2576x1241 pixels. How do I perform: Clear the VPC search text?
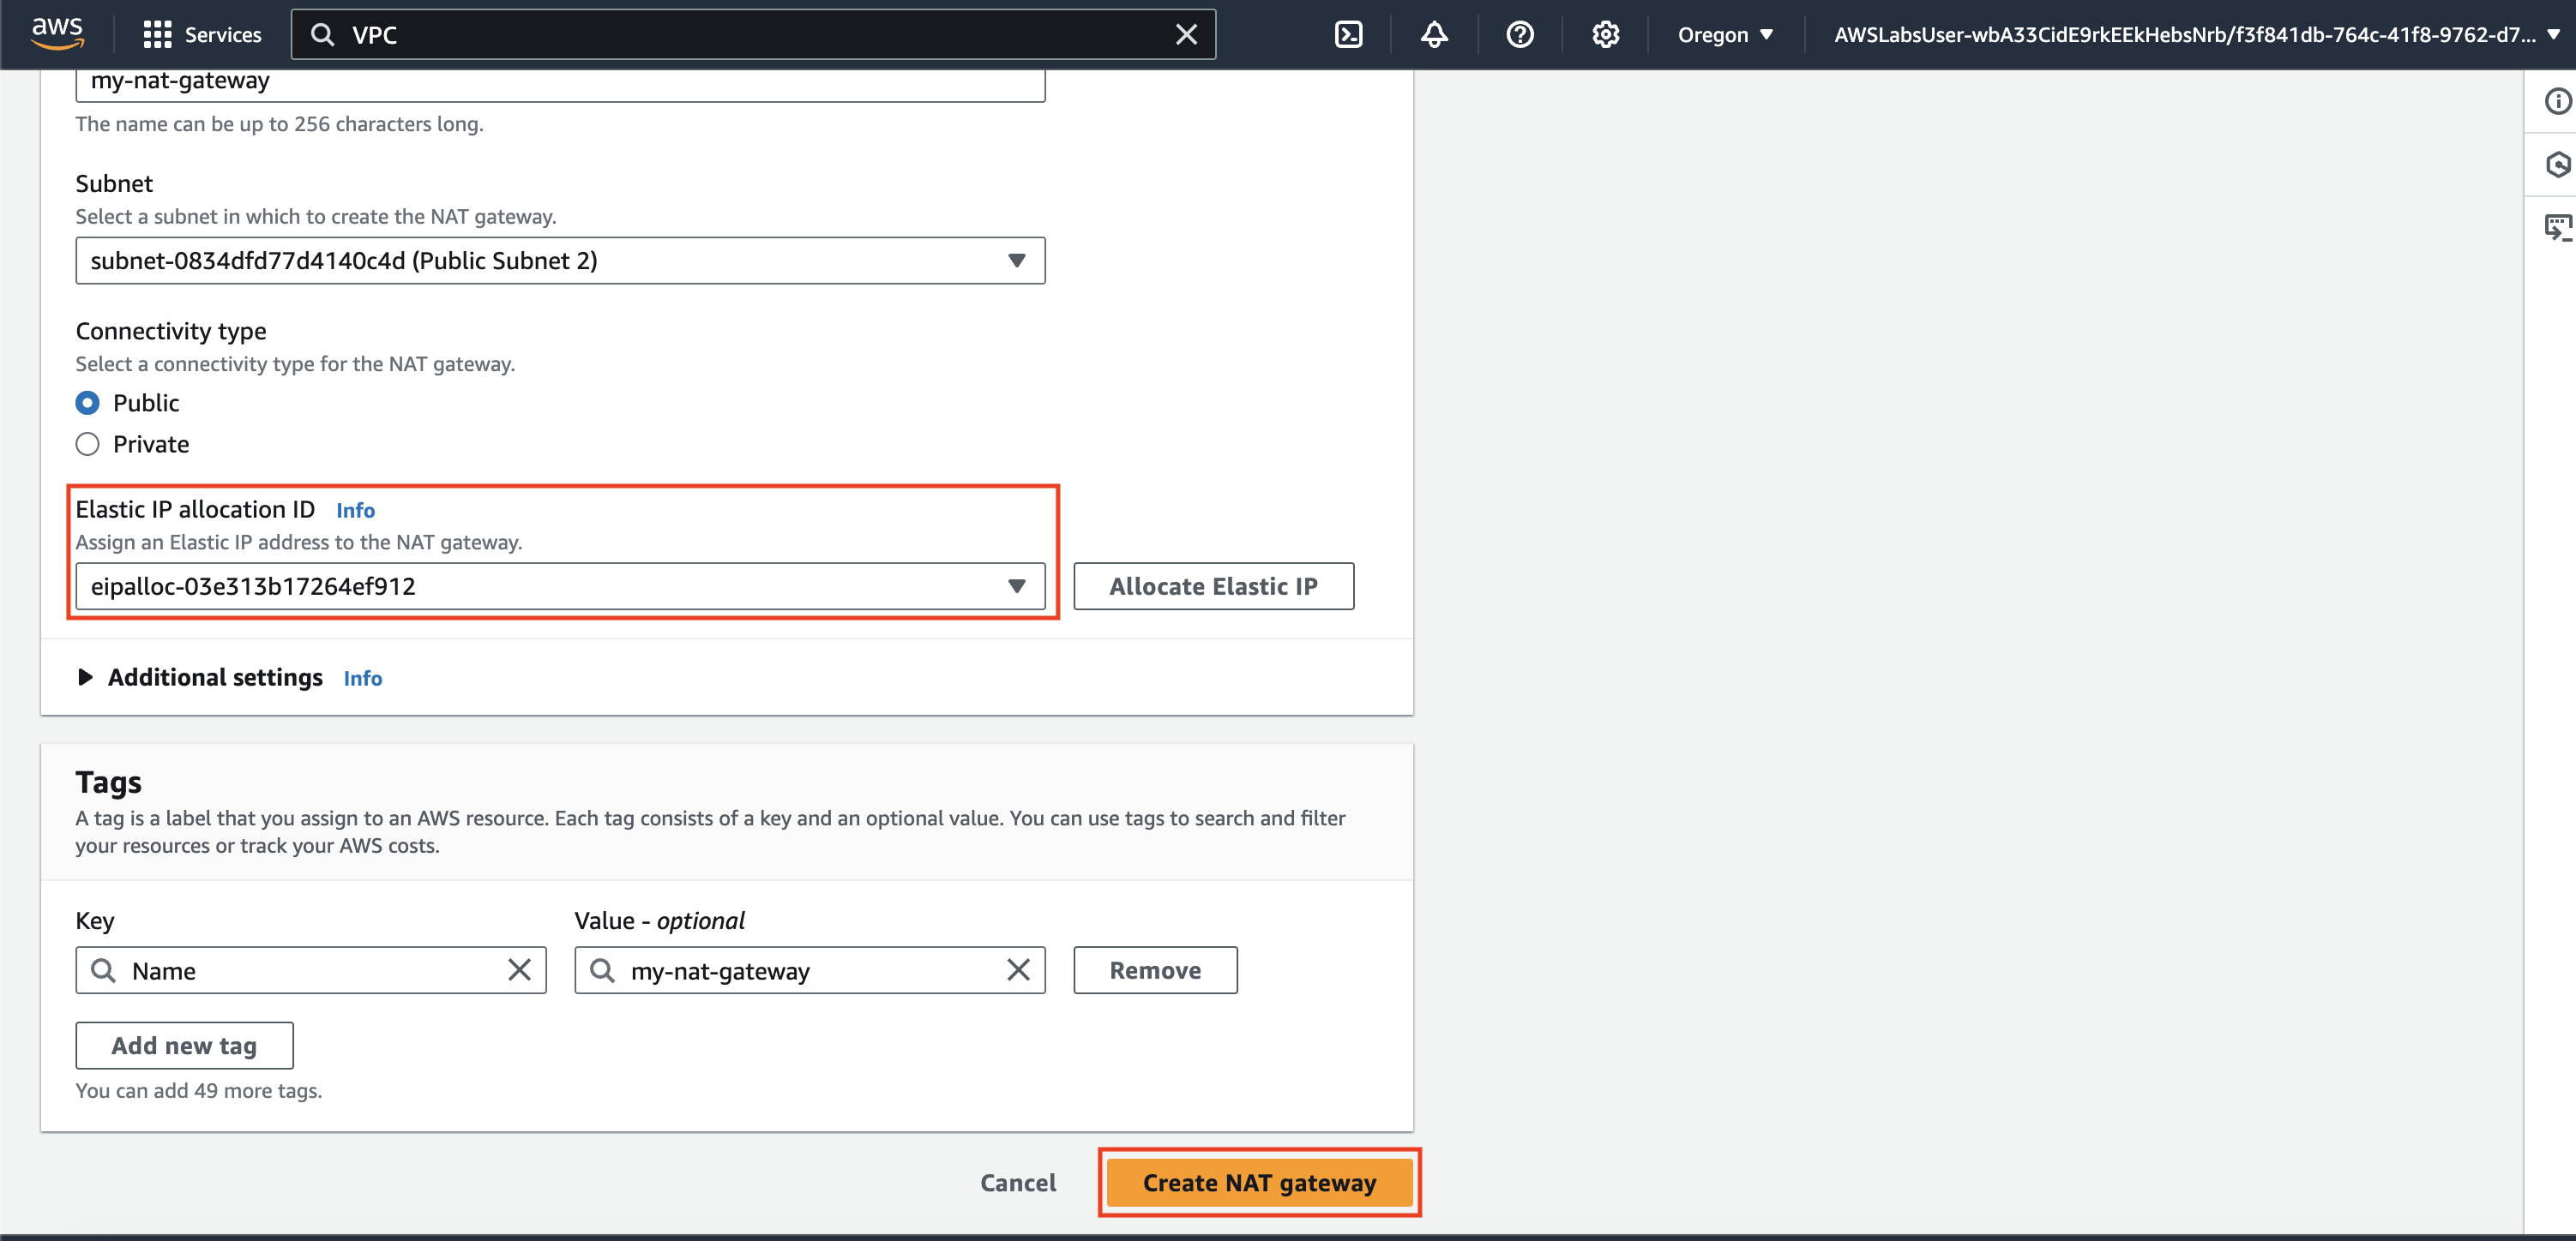tap(1186, 35)
